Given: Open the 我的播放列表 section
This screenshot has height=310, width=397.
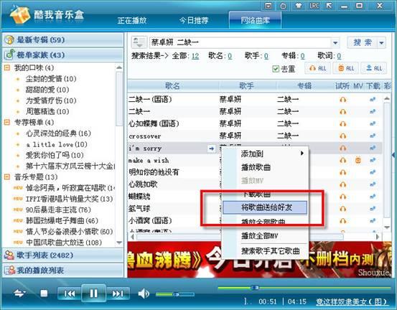Looking at the screenshot, I should tap(62, 270).
